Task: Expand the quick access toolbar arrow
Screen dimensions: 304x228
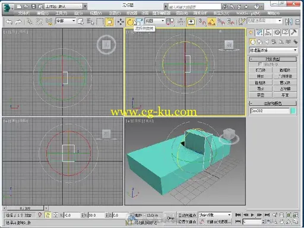Action: click(85, 7)
